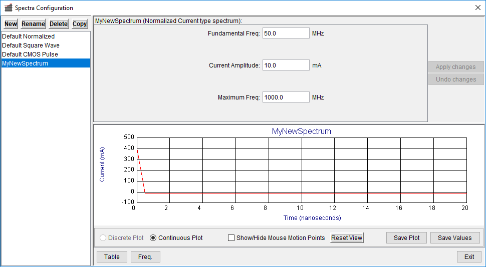Click the Current Amplitude label
This screenshot has height=267, width=486.
point(234,65)
